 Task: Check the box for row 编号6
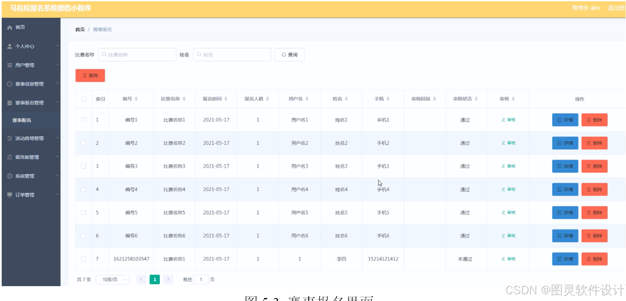click(83, 236)
